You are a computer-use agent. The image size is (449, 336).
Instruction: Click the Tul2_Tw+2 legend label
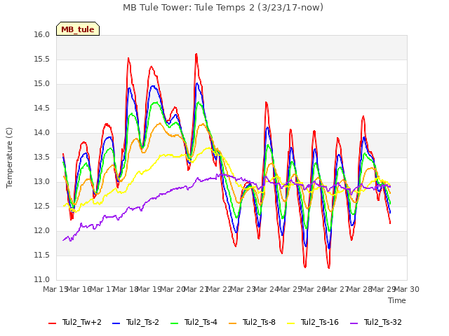[82, 322]
